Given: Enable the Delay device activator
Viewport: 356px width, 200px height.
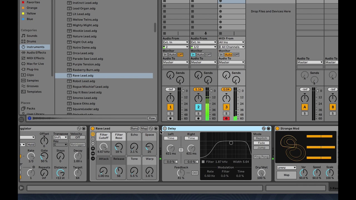Looking at the screenshot, I should (x=165, y=129).
